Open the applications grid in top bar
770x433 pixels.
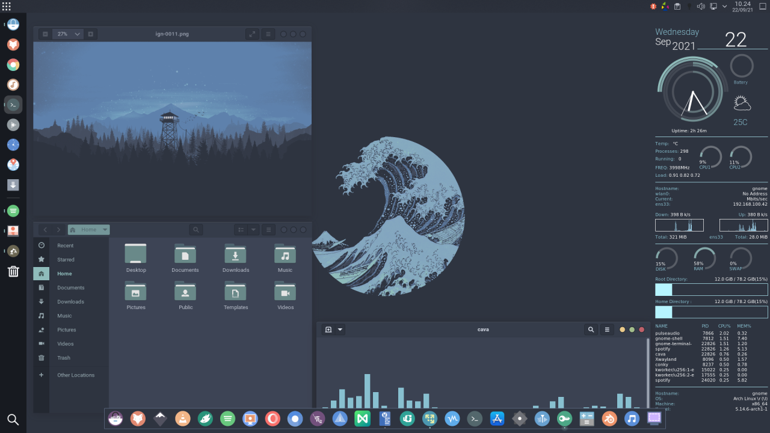[x=7, y=6]
